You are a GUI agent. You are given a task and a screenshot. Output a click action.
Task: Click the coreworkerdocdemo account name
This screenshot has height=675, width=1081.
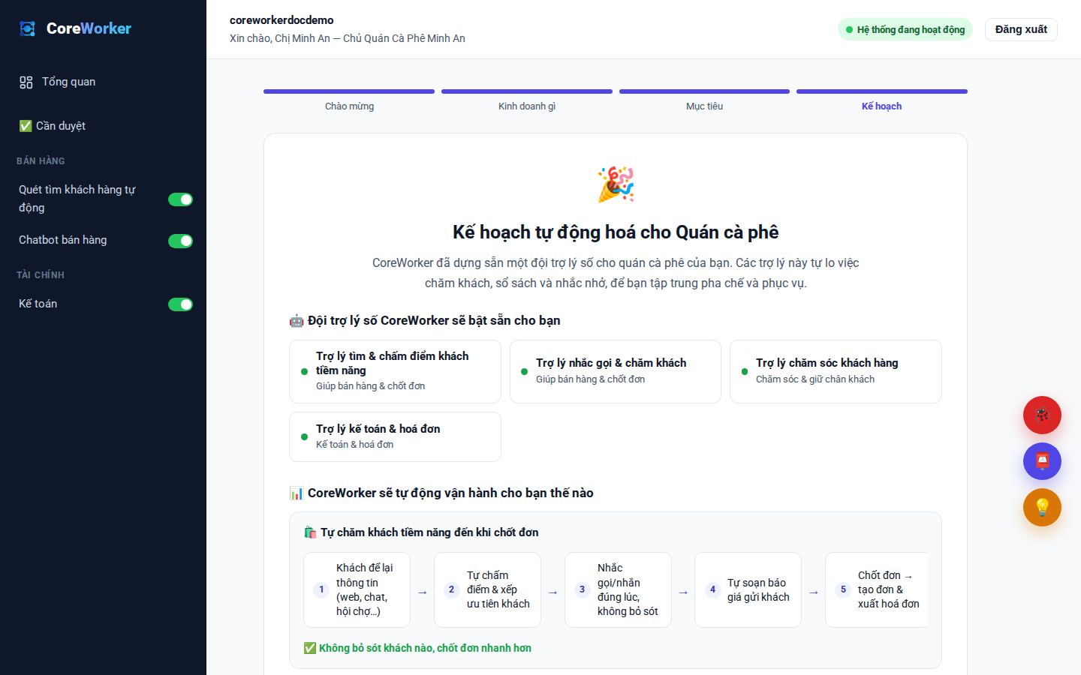point(282,20)
